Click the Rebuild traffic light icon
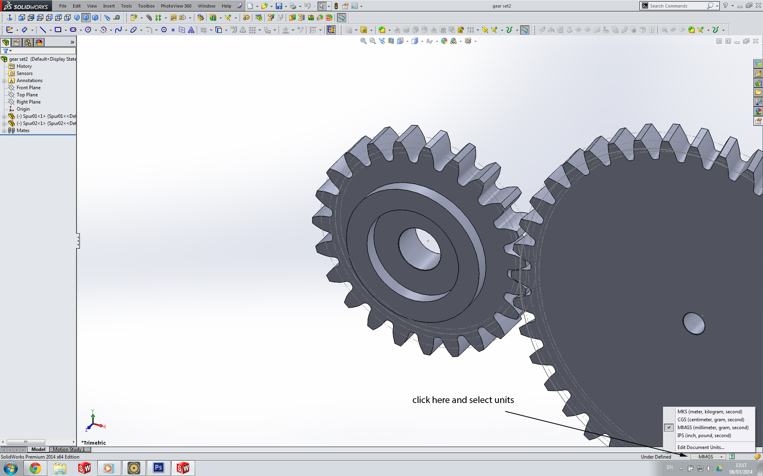 pyautogui.click(x=336, y=6)
